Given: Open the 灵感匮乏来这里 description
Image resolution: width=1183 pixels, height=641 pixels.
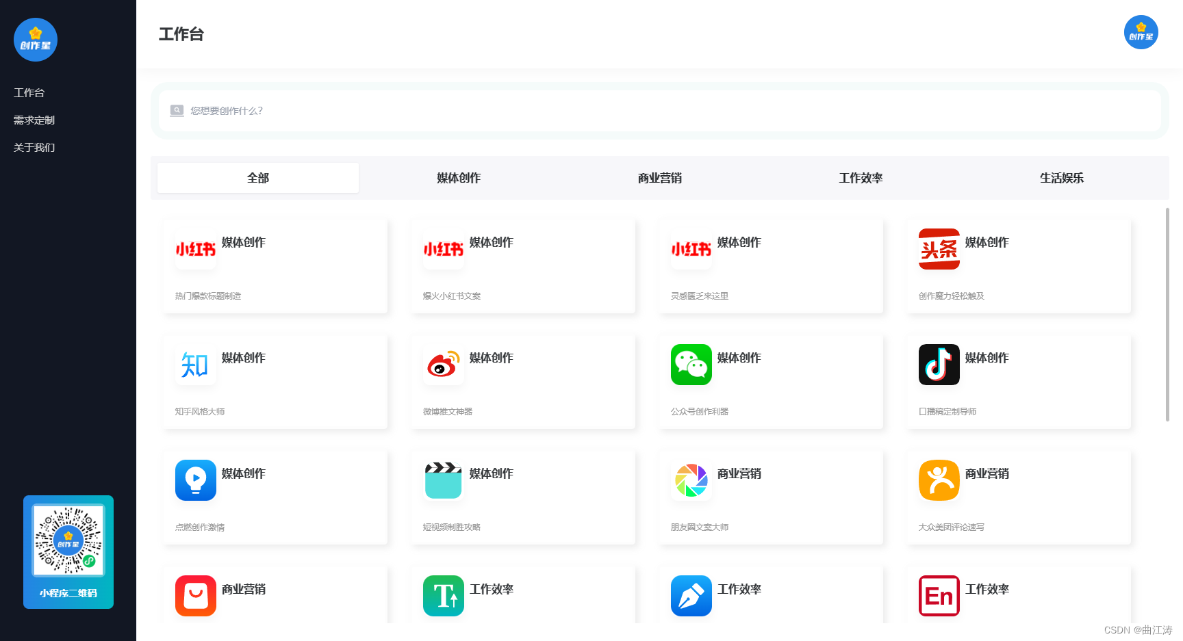Looking at the screenshot, I should click(x=700, y=296).
